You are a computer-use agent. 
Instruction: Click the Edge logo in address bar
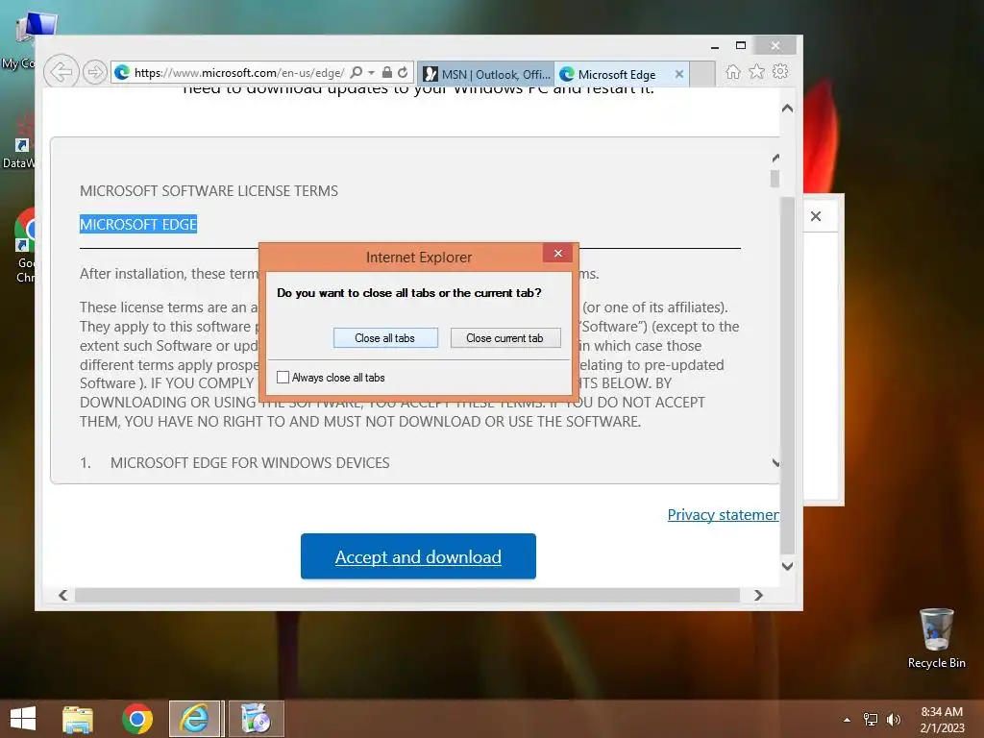tap(122, 73)
